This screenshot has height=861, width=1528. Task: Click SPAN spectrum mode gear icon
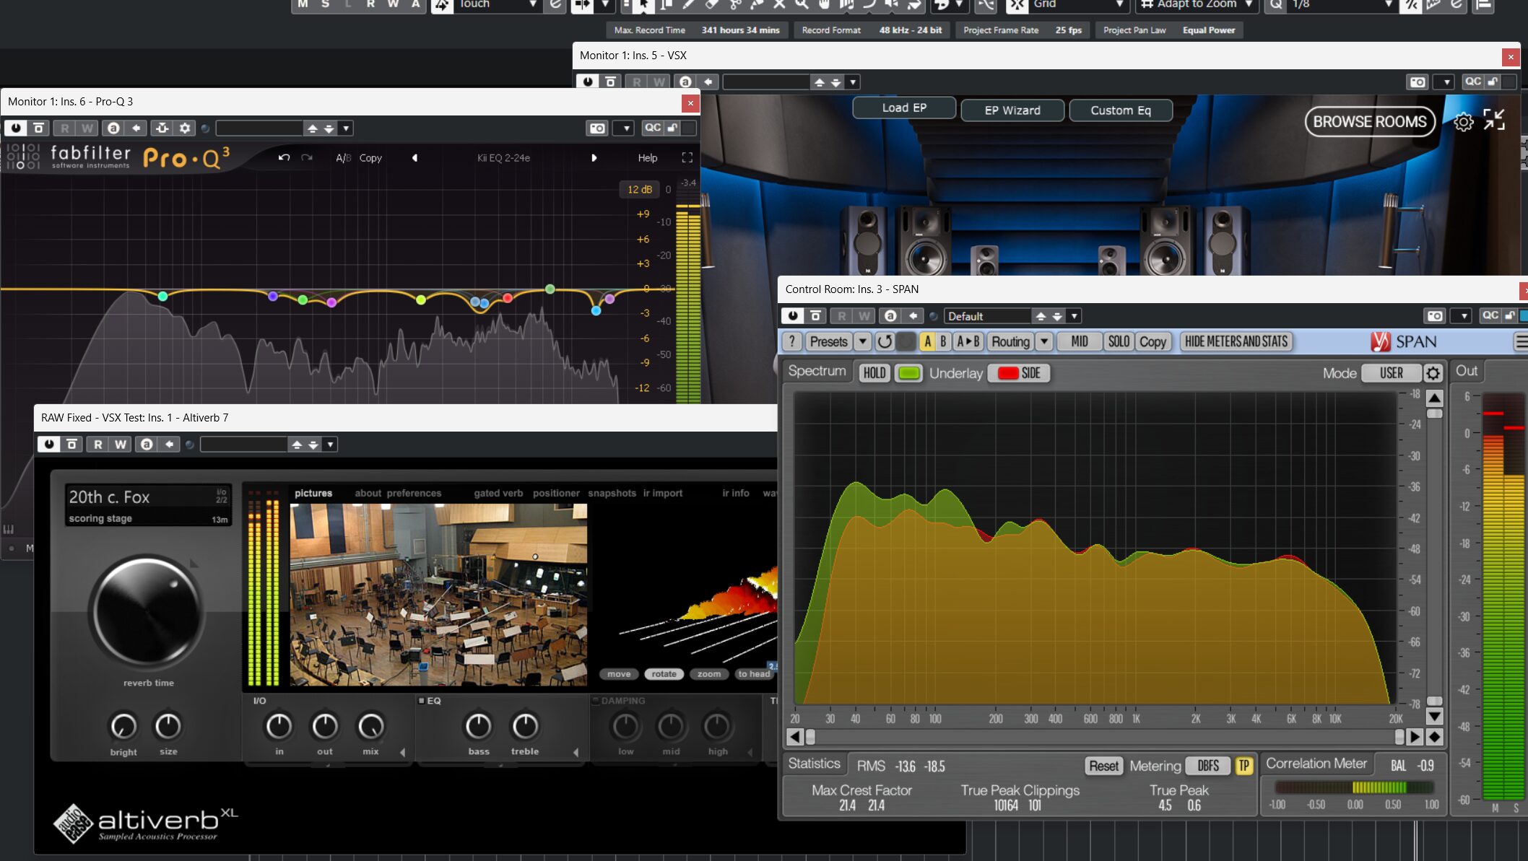coord(1433,373)
